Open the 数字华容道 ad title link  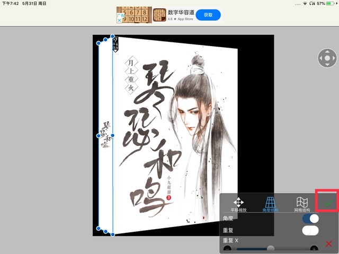click(x=182, y=11)
